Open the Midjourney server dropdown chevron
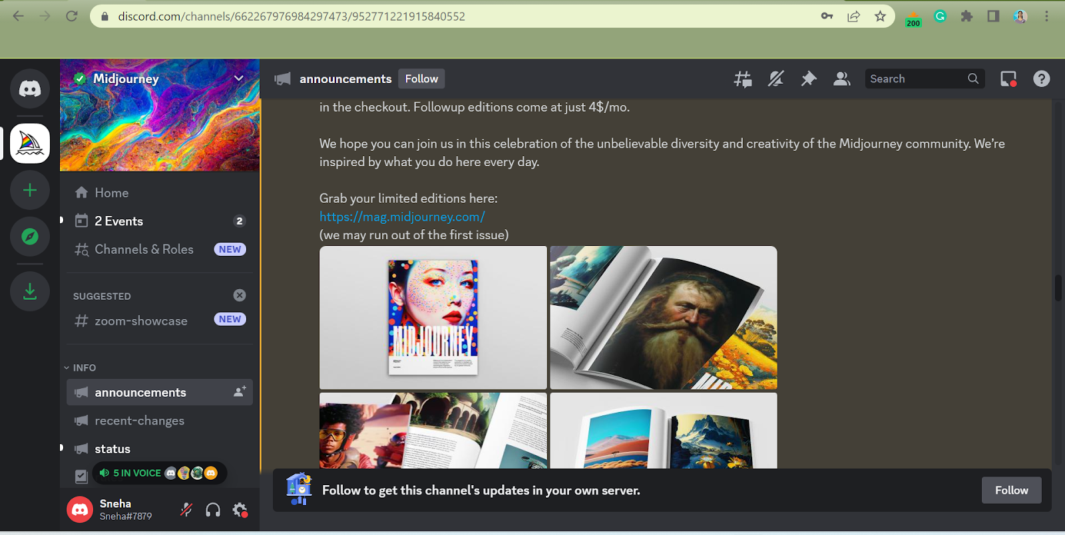This screenshot has width=1065, height=535. [239, 78]
